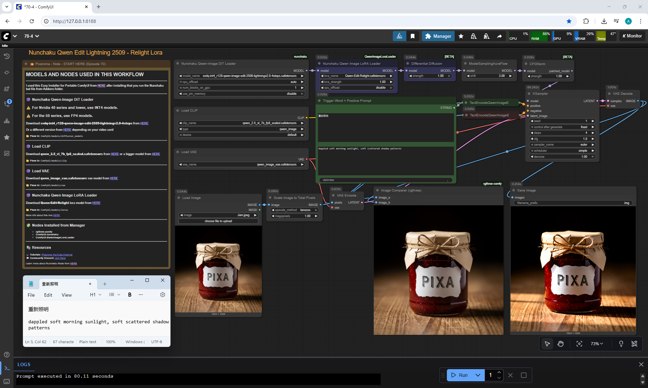
Task: Switch to the LOGS tab
Action: pyautogui.click(x=24, y=364)
